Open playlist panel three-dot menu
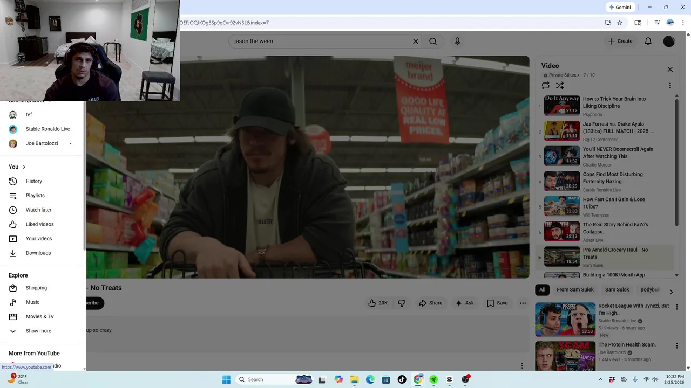This screenshot has width=691, height=388. [670, 86]
